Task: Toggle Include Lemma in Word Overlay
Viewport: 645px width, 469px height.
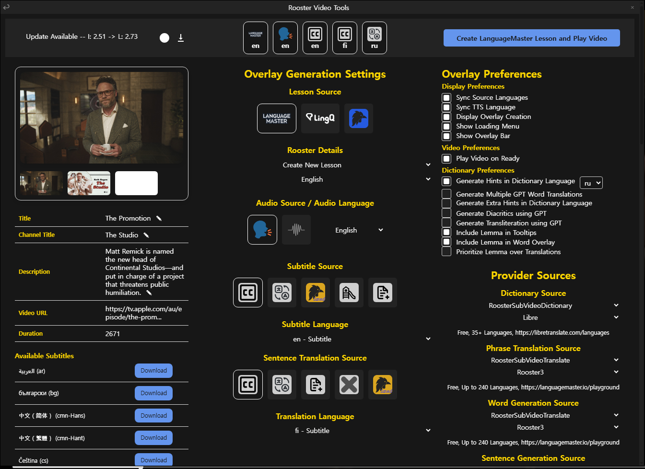Action: click(x=446, y=242)
